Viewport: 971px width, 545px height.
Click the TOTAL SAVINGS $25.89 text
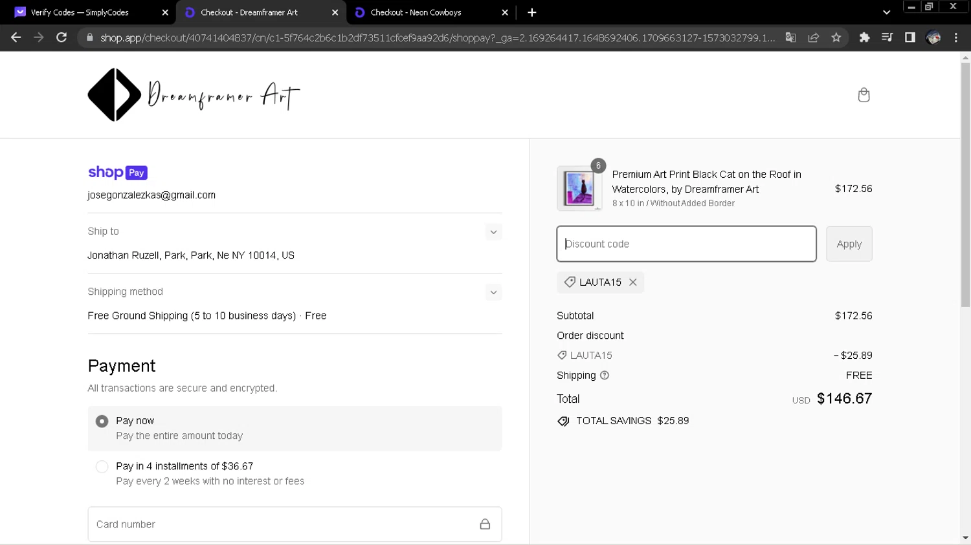[632, 421]
